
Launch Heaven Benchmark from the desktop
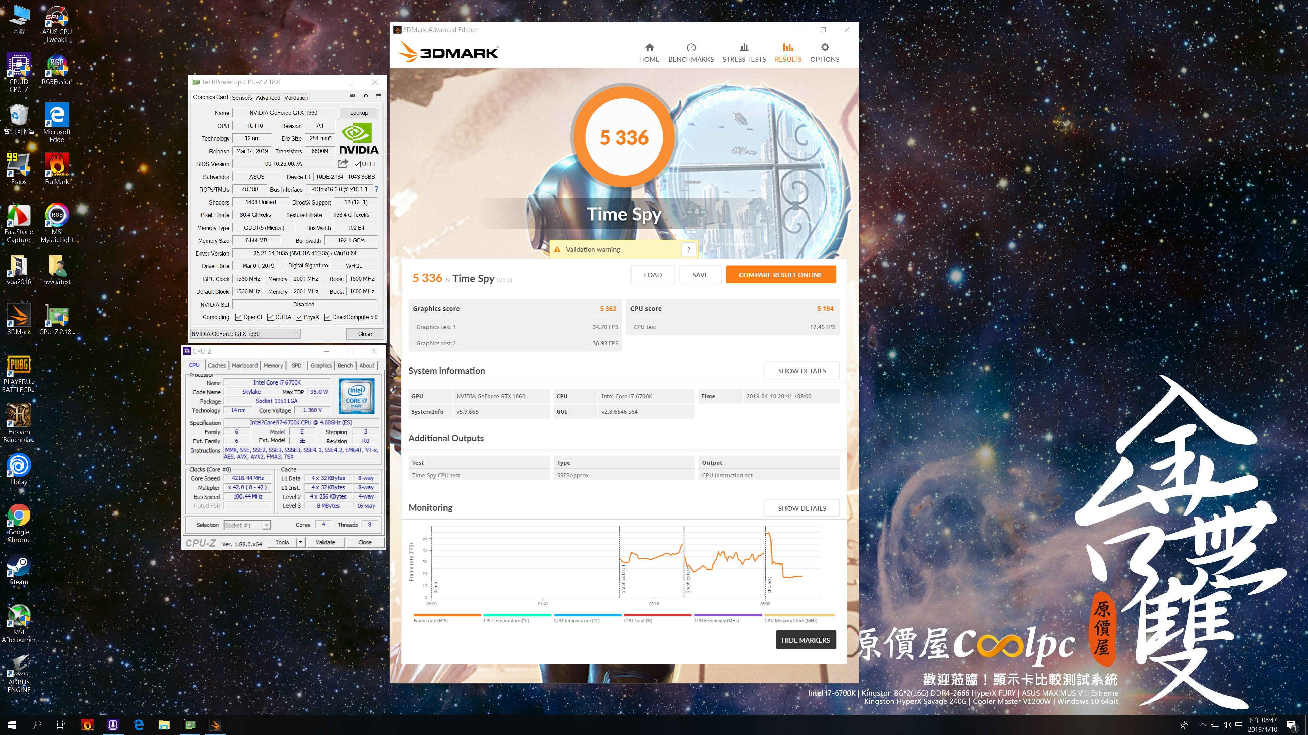point(19,424)
